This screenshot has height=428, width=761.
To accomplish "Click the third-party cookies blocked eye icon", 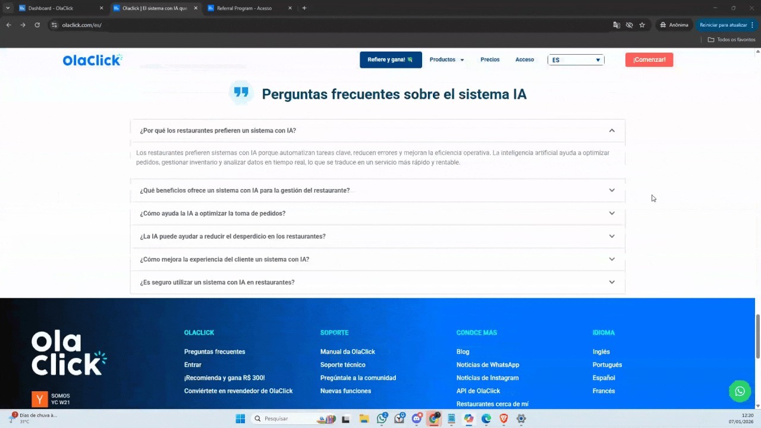I will [x=629, y=25].
